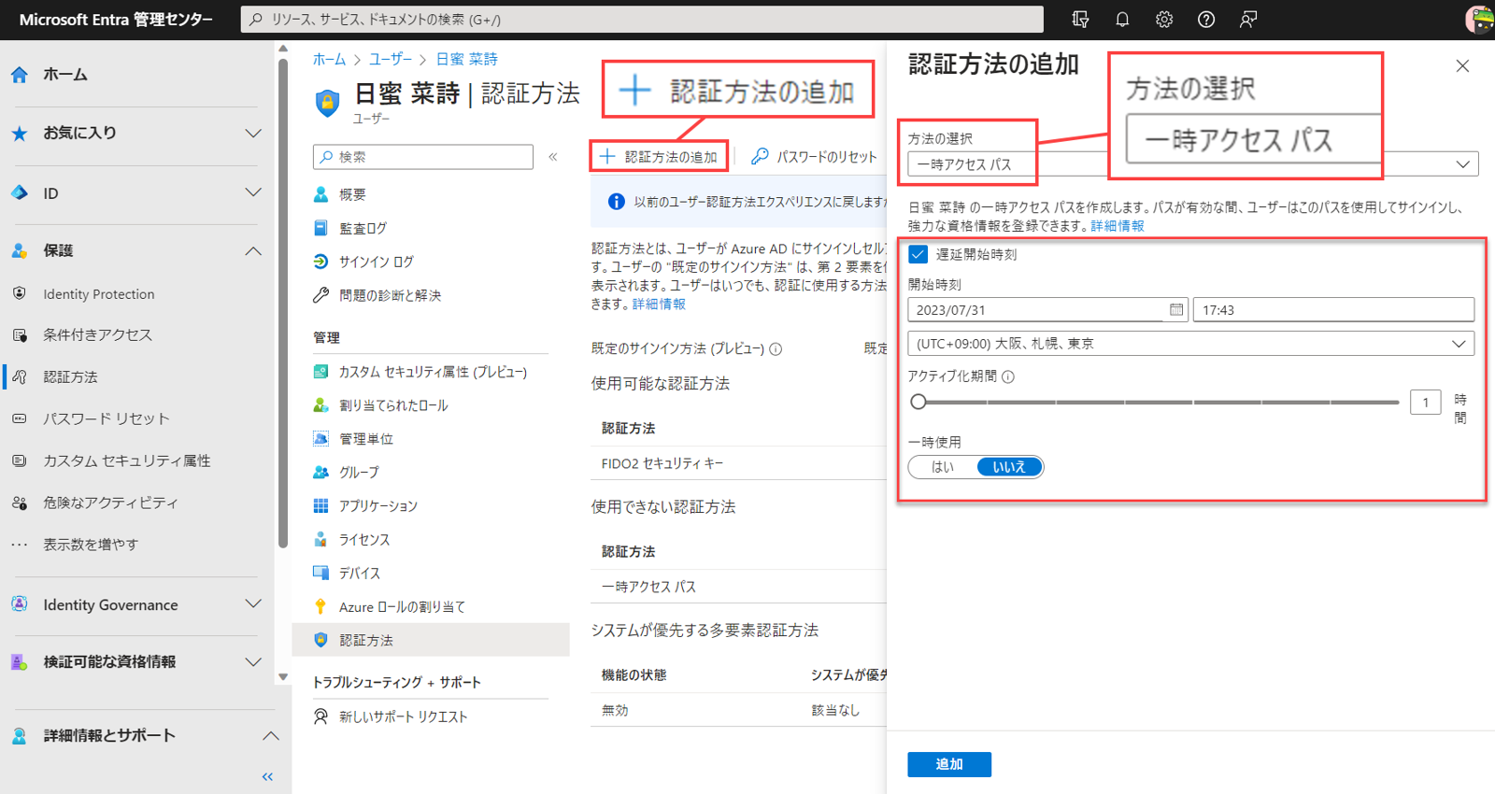The height and width of the screenshot is (794, 1495).
Task: Click the 追加 button
Action: coord(949,764)
